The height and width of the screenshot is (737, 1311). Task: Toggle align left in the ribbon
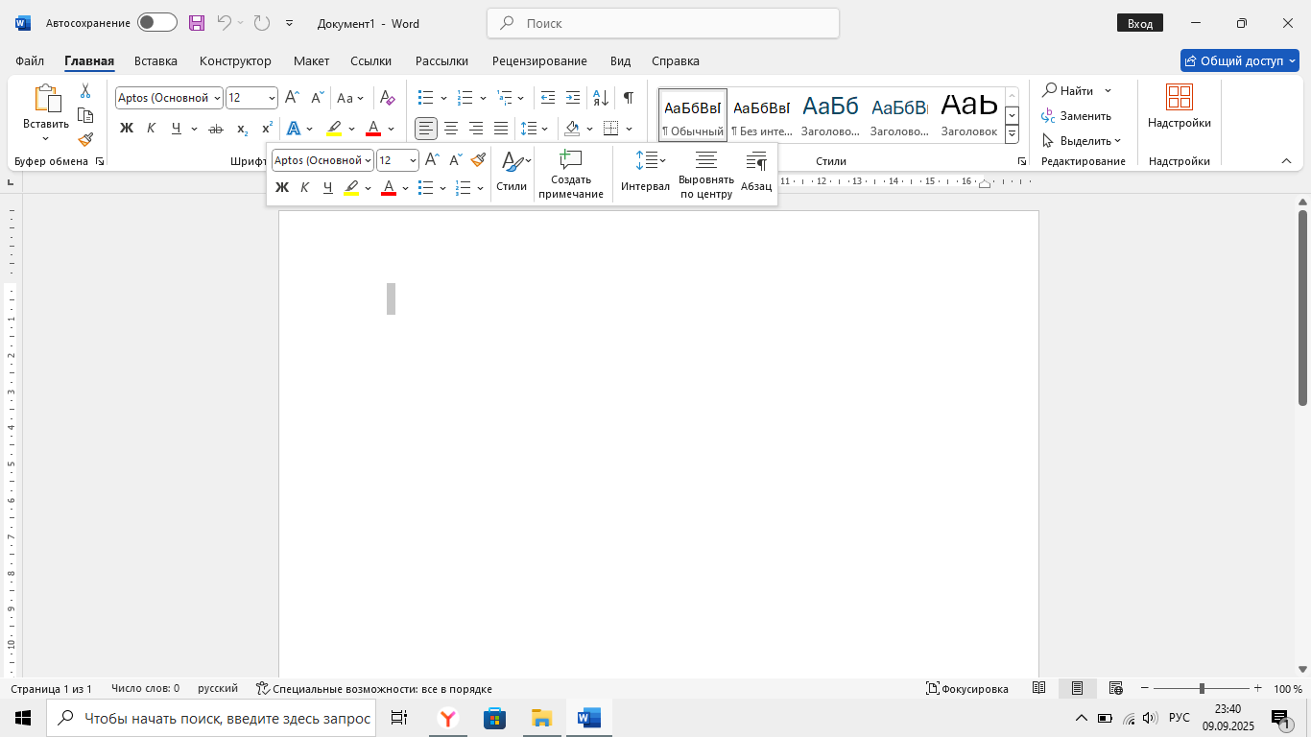tap(426, 129)
